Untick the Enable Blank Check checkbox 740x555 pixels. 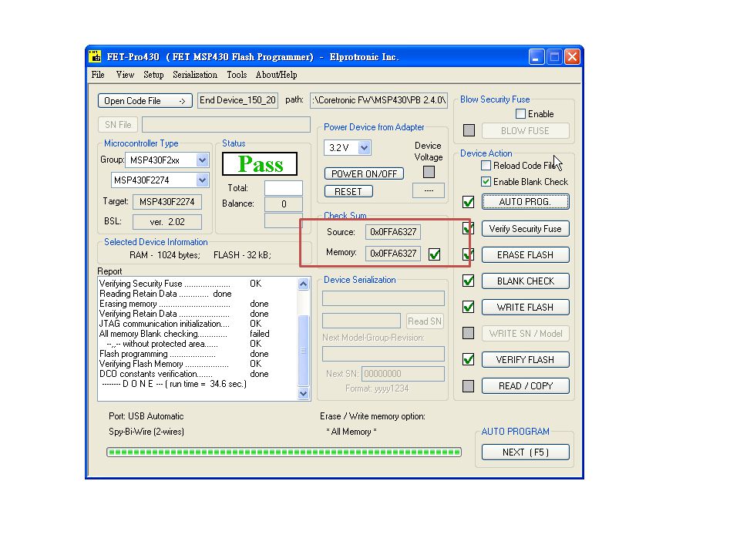pos(486,182)
